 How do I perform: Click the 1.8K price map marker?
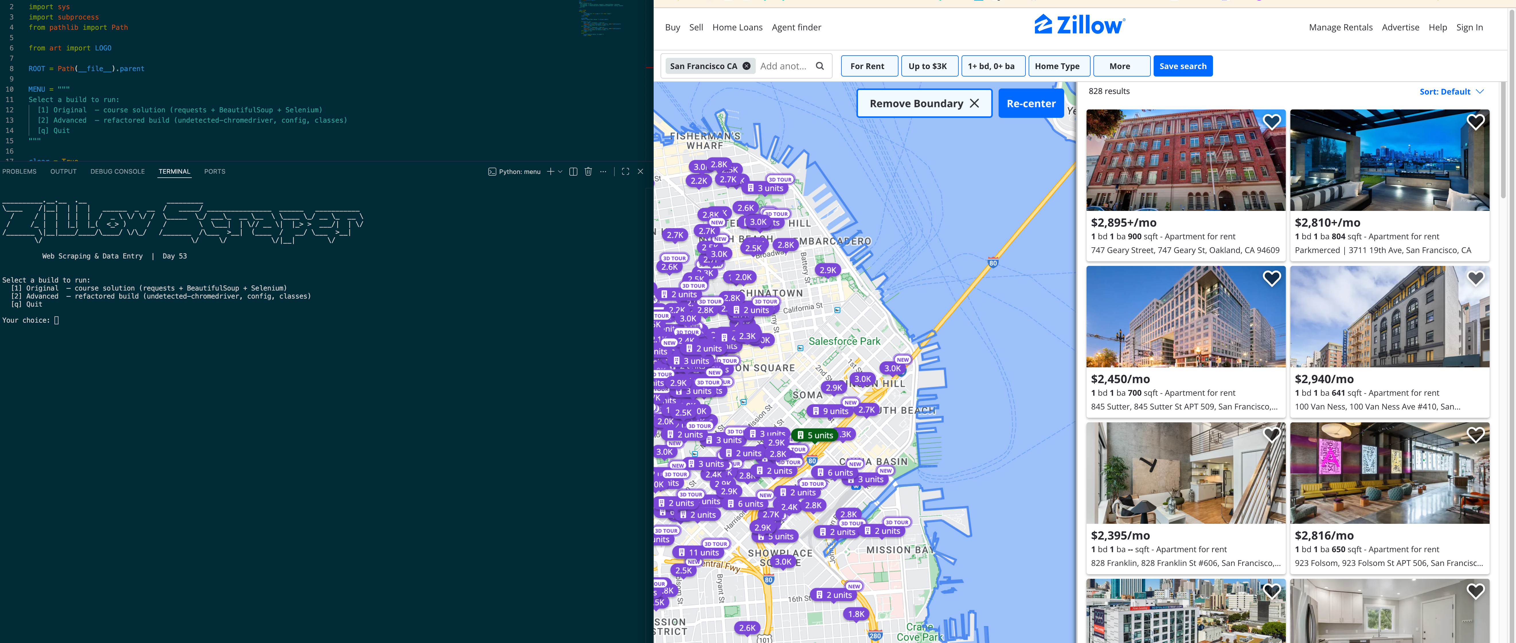856,613
